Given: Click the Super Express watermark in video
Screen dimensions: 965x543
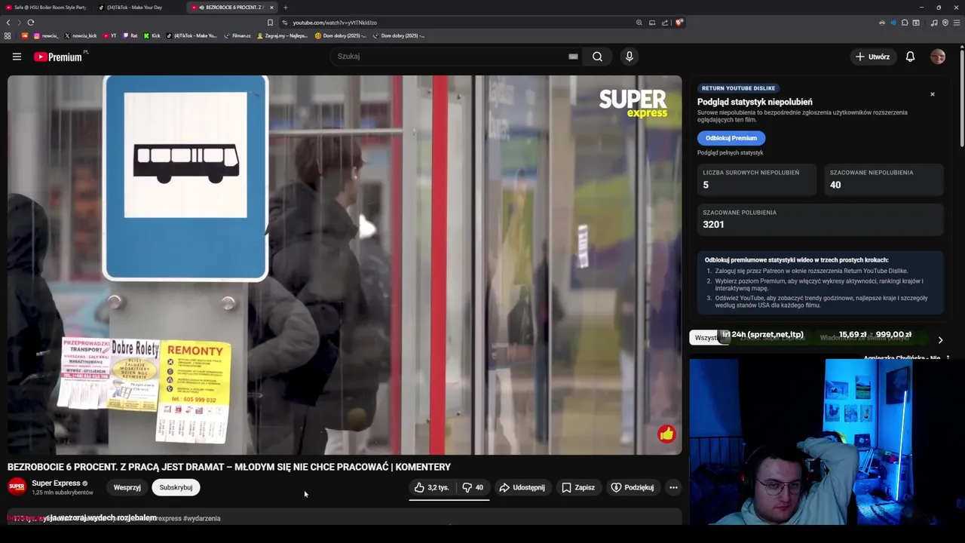Looking at the screenshot, I should click(x=633, y=103).
